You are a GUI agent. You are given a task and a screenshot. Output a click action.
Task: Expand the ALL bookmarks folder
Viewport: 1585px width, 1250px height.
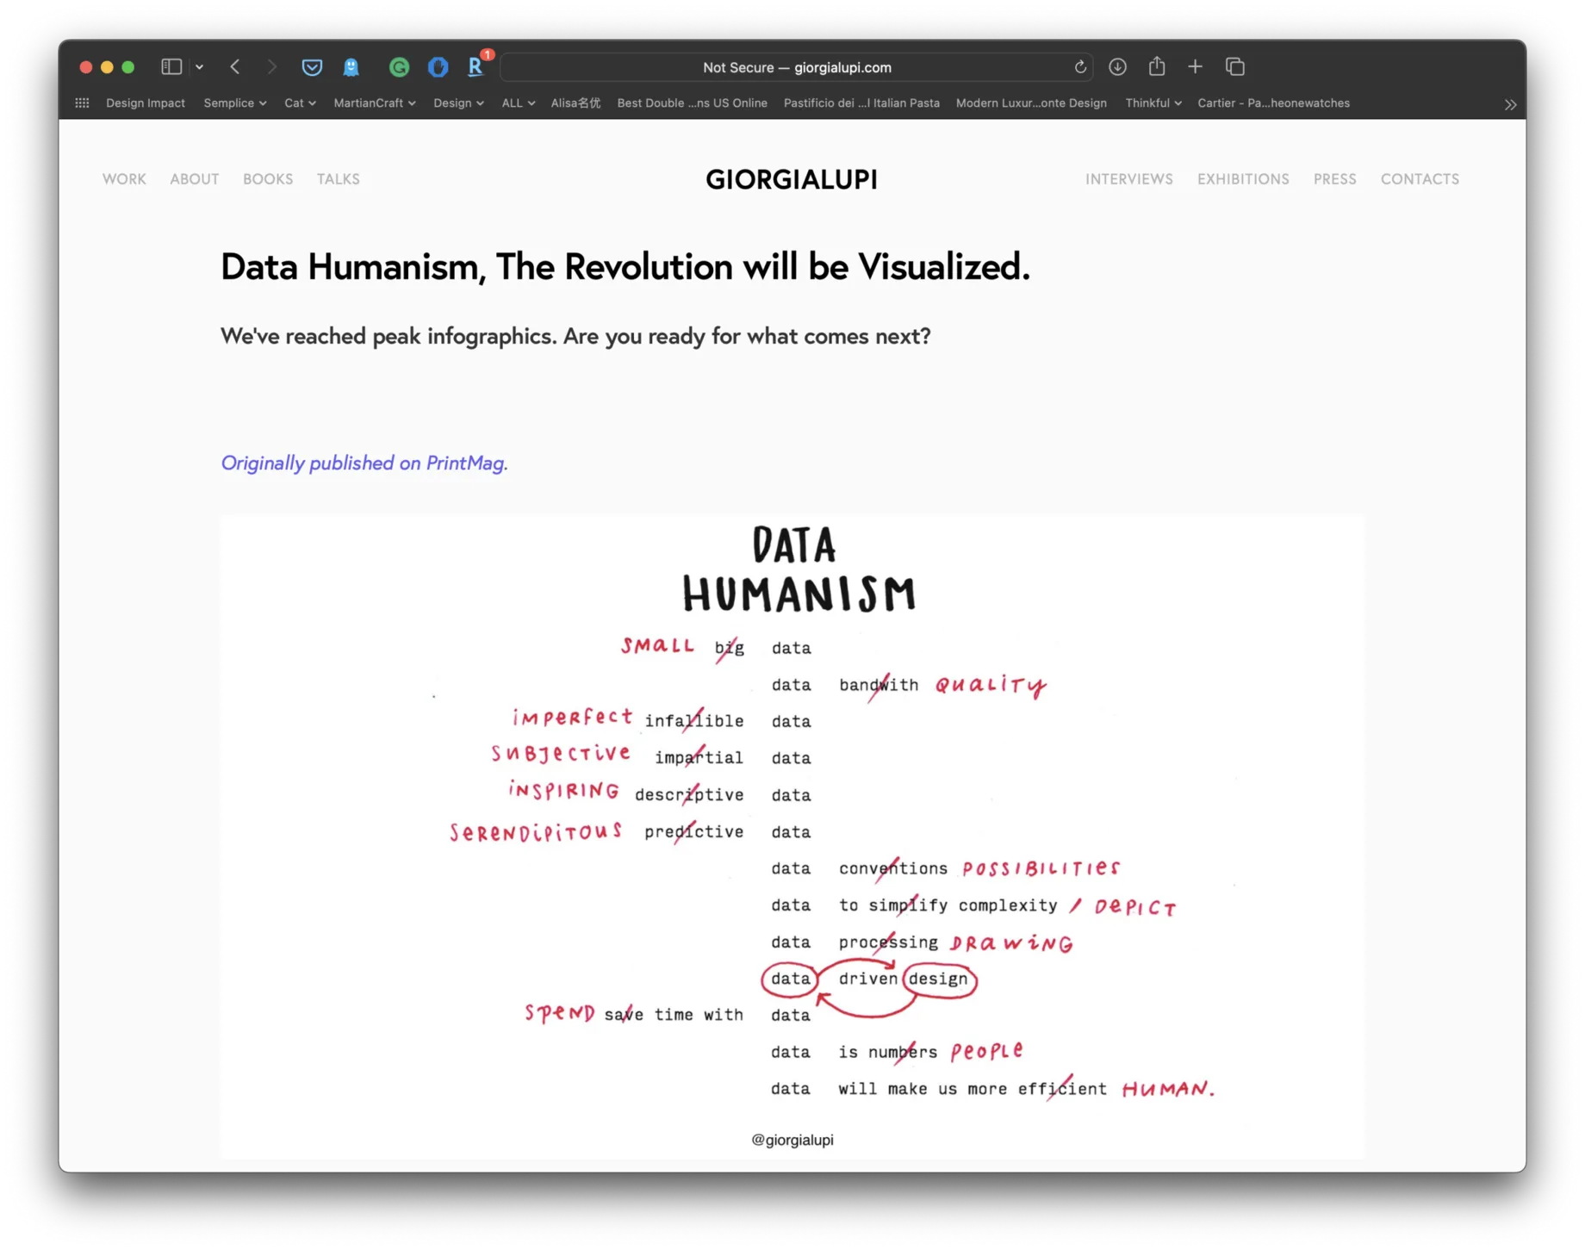[518, 103]
